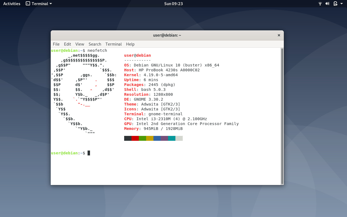
Task: Click the purple color block
Action: [164, 138]
